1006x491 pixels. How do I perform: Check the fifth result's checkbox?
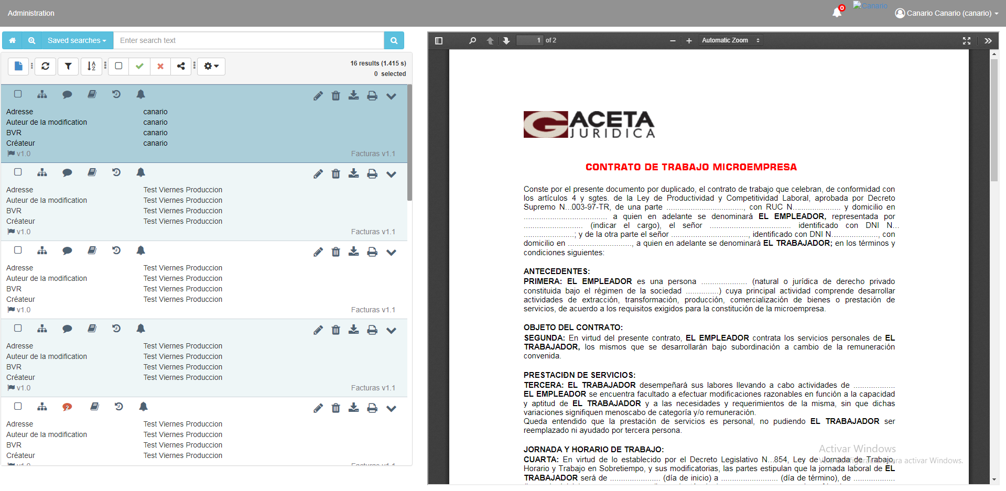[18, 406]
